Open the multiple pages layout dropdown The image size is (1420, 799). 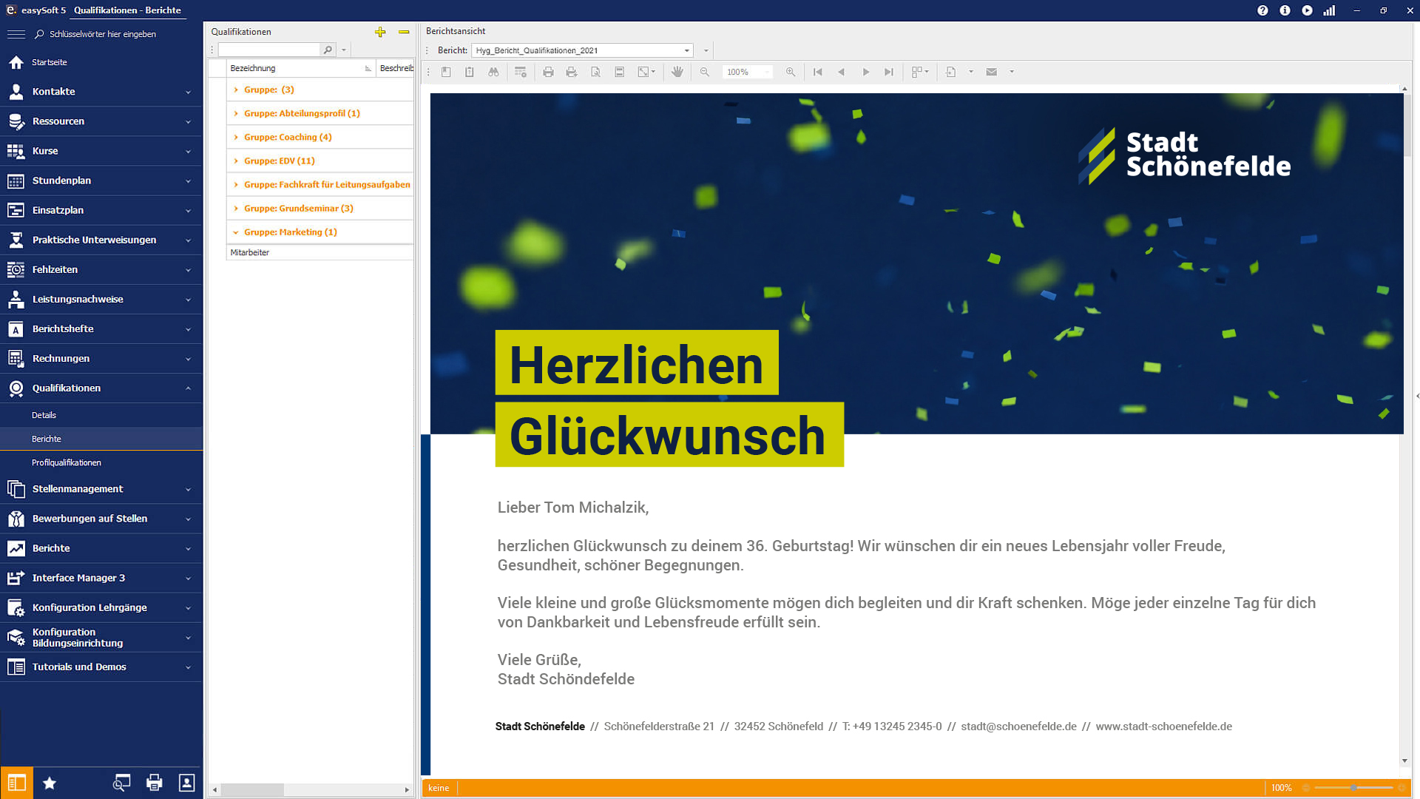920,72
